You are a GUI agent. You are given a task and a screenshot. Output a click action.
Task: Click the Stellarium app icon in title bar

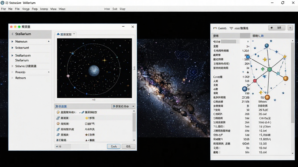click(2, 3)
